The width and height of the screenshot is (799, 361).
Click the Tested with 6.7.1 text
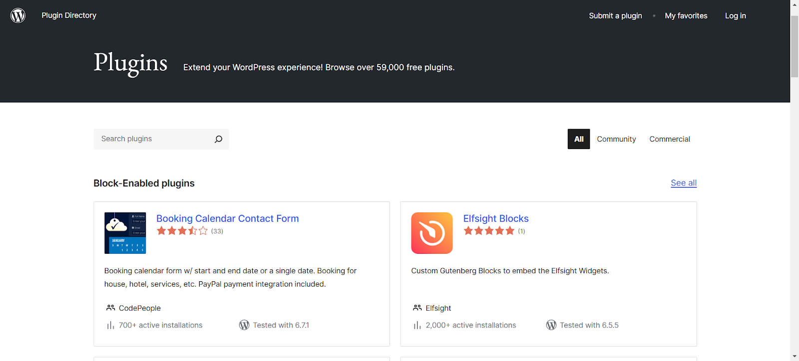click(x=281, y=325)
